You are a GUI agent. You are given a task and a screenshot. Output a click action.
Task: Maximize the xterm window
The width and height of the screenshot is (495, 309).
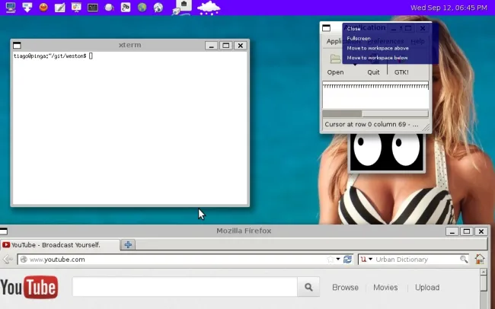pos(225,46)
